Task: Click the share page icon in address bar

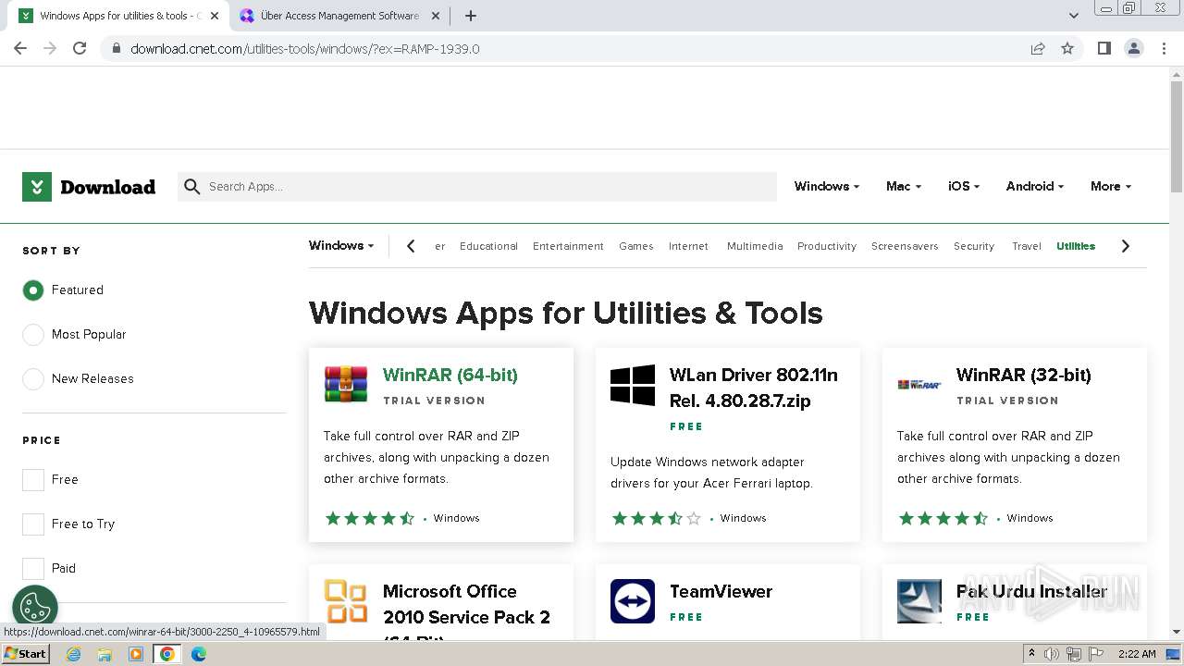Action: pyautogui.click(x=1038, y=48)
